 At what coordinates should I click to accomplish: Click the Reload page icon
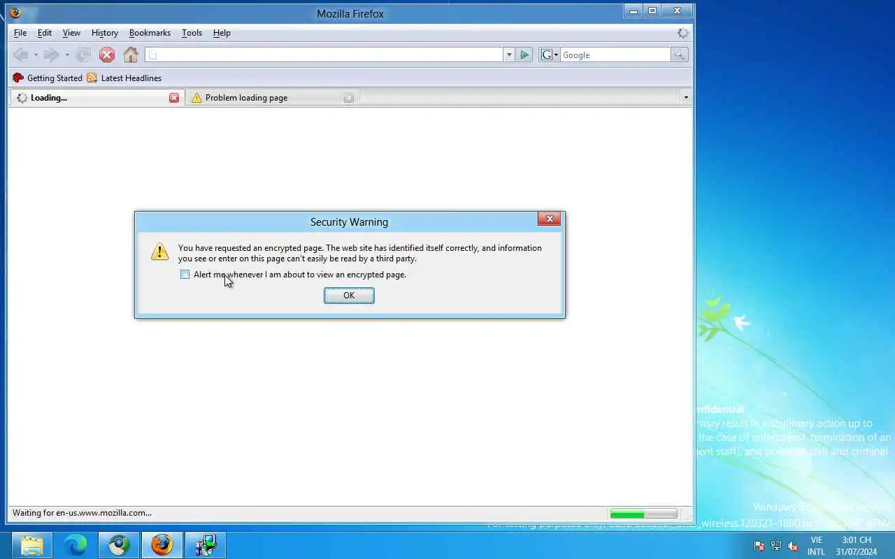pos(83,55)
